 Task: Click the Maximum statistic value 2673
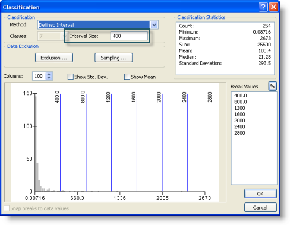[x=266, y=38]
